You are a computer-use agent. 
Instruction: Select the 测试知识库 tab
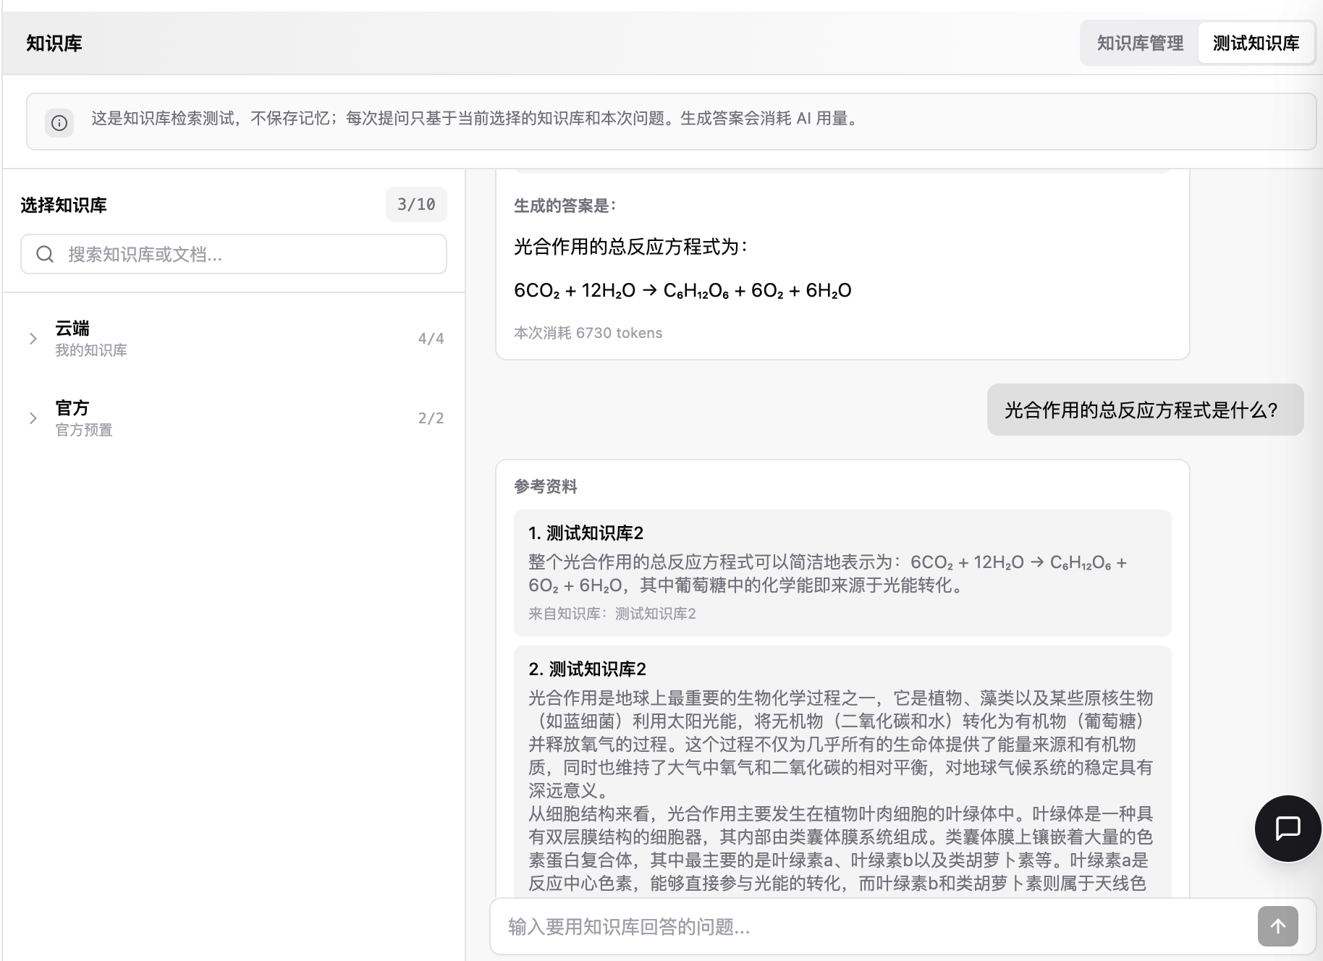pyautogui.click(x=1256, y=43)
